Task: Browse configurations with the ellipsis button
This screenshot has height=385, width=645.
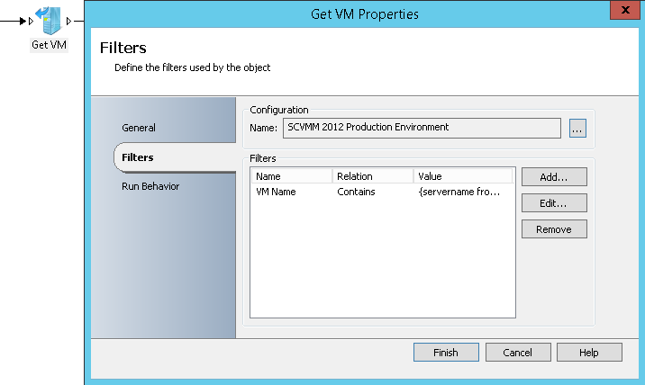Action: coord(577,129)
